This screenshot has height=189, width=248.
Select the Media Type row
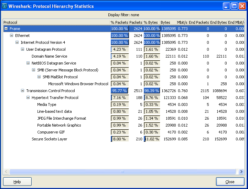coord(124,105)
